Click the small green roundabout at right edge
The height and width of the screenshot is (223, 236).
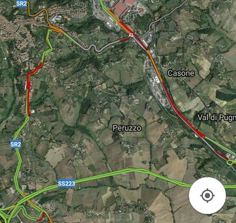[230, 162]
